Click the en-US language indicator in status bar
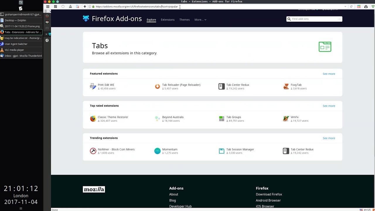This screenshot has width=375, height=211. [x=365, y=210]
